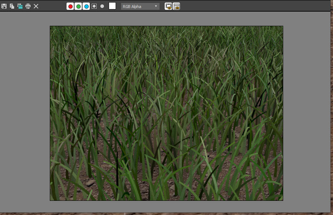This screenshot has width=333, height=215.
Task: Toggle the UI overlay display icon
Action: tap(168, 7)
